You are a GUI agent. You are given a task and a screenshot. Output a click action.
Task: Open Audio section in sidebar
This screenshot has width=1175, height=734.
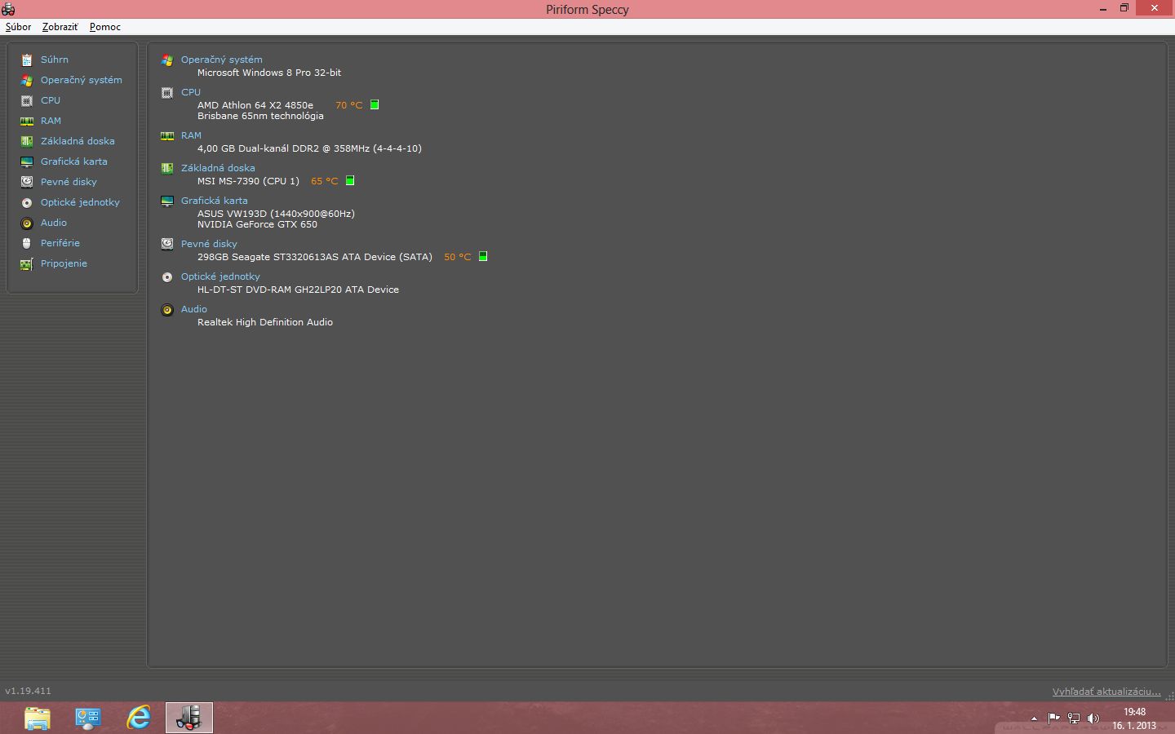pos(54,223)
